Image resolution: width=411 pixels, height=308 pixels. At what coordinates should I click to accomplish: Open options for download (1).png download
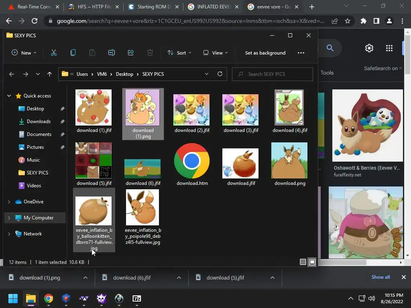[x=85, y=278]
